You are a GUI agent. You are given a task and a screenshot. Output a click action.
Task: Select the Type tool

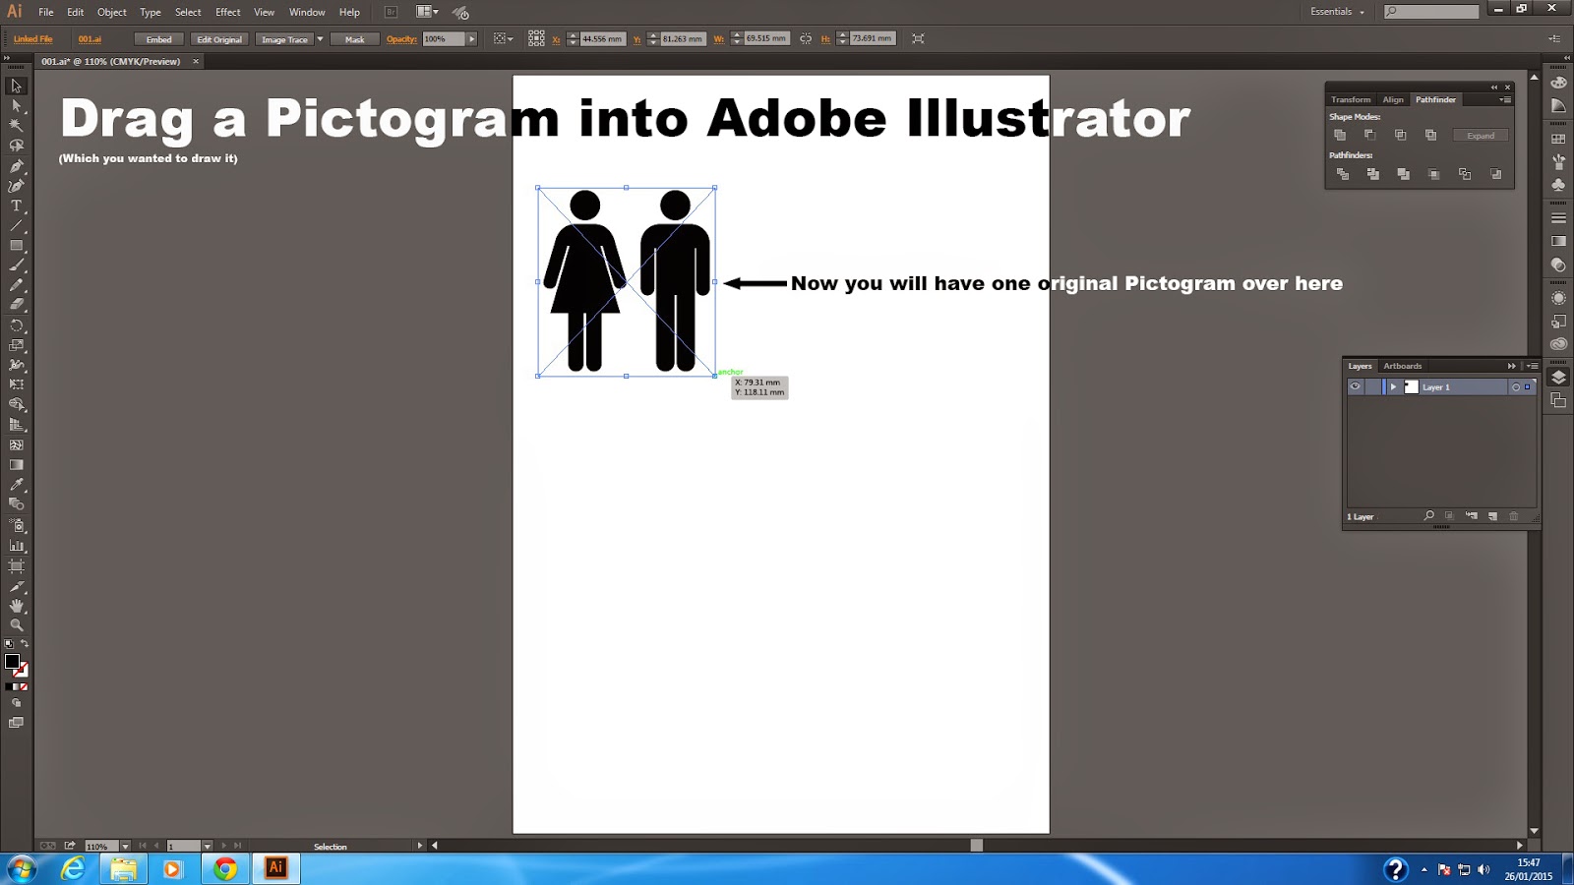(17, 206)
